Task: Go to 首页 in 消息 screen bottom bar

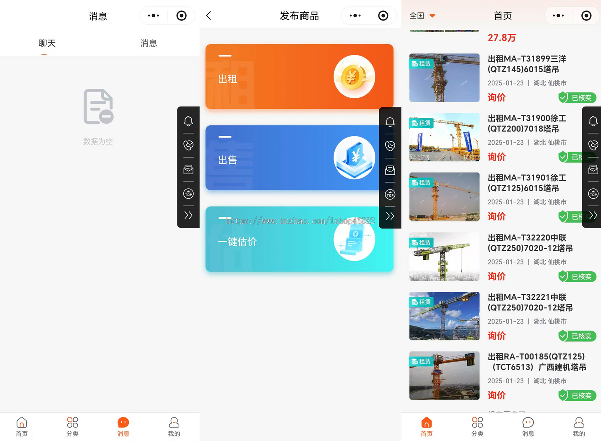Action: pos(22,427)
